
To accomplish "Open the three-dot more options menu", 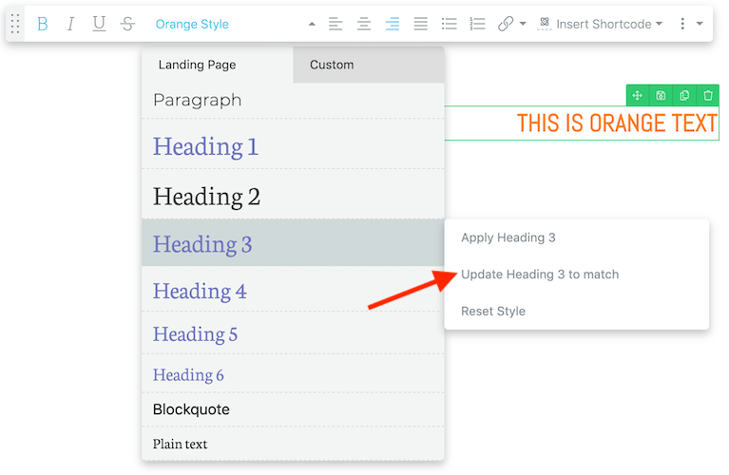I will pos(682,24).
